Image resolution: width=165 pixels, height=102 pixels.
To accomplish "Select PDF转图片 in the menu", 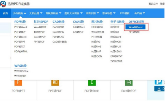I will click(20, 32).
